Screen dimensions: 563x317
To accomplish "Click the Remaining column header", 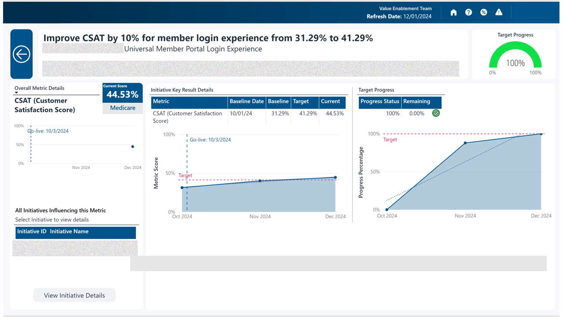I will click(x=421, y=102).
